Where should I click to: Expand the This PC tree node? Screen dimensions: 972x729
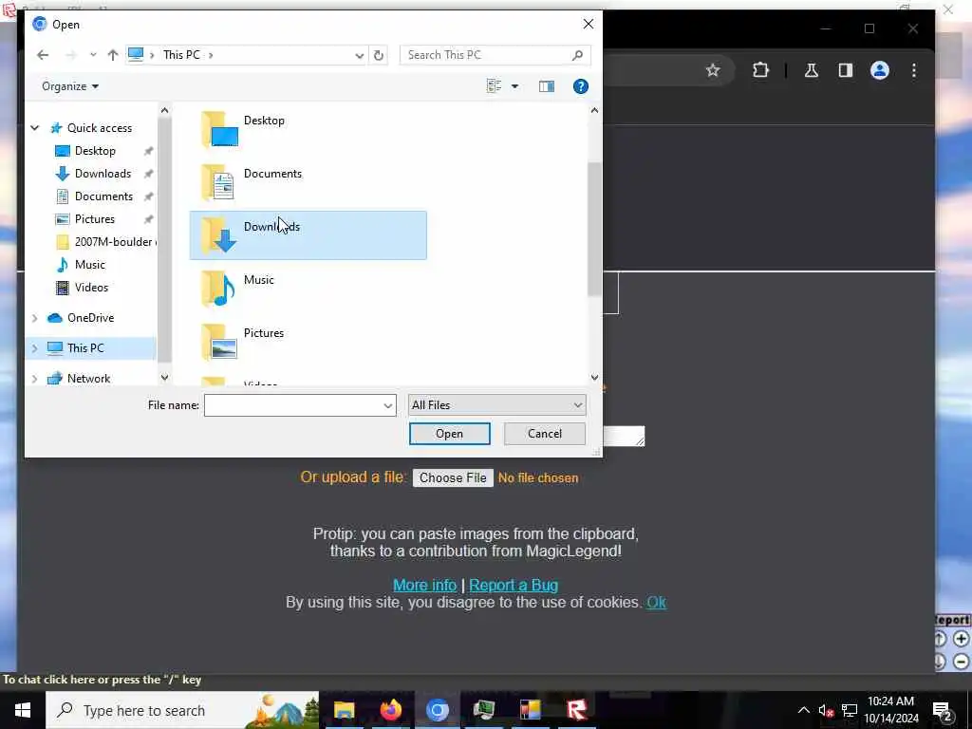[35, 348]
